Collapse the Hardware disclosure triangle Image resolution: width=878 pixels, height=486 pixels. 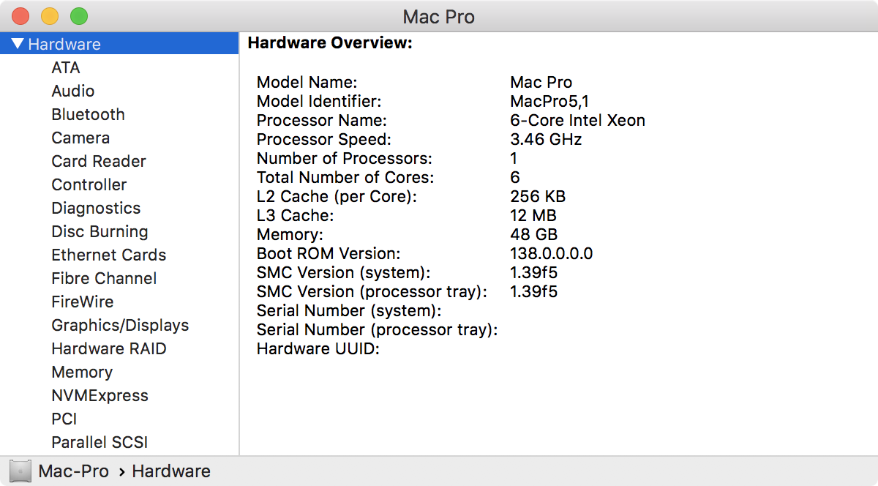click(x=18, y=44)
